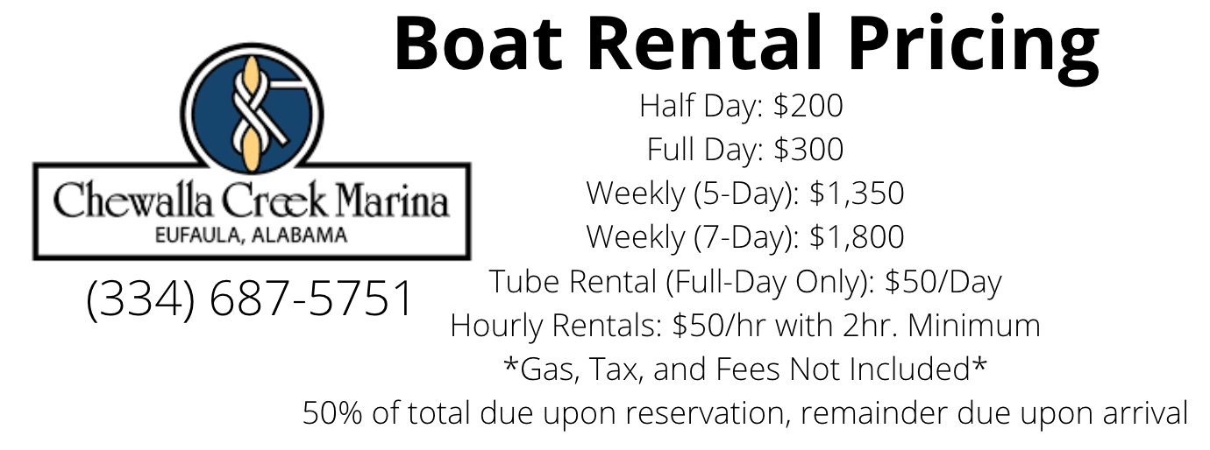Select the Full Day label
The width and height of the screenshot is (1210, 450).
coord(705,150)
